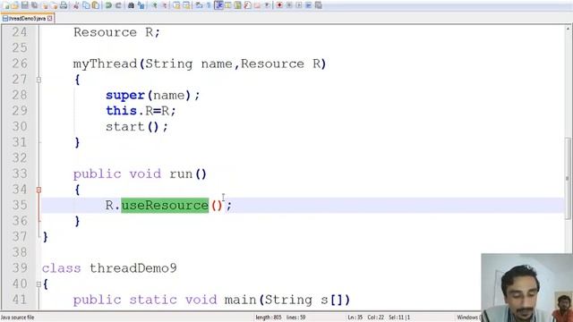573x322 pixels.
Task: Click the highlighted useResource text
Action: (165, 205)
